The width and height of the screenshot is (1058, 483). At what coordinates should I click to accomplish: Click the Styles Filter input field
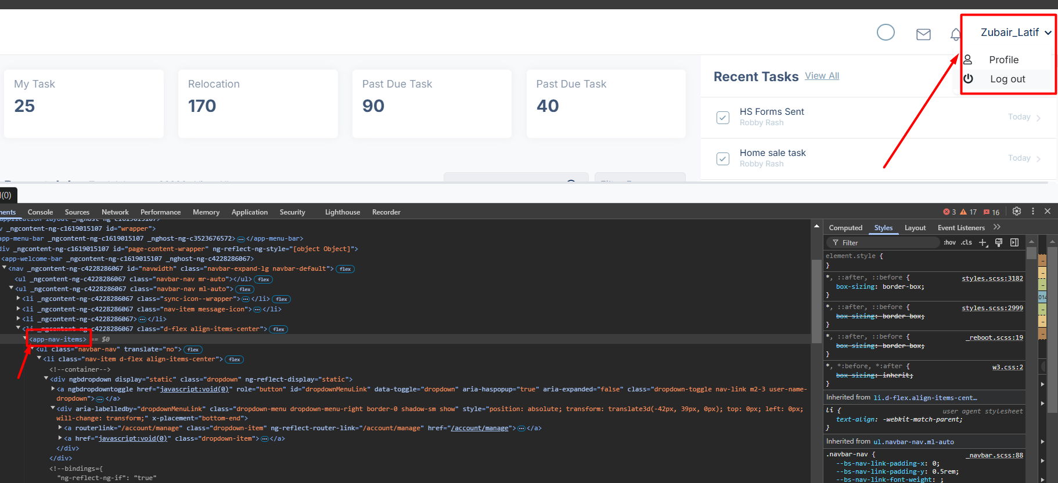[883, 243]
